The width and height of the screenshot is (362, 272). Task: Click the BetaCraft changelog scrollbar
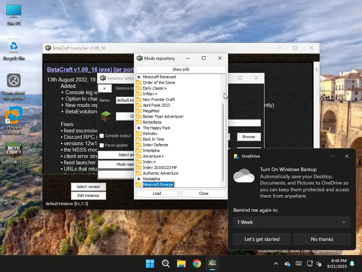pyautogui.click(x=316, y=69)
